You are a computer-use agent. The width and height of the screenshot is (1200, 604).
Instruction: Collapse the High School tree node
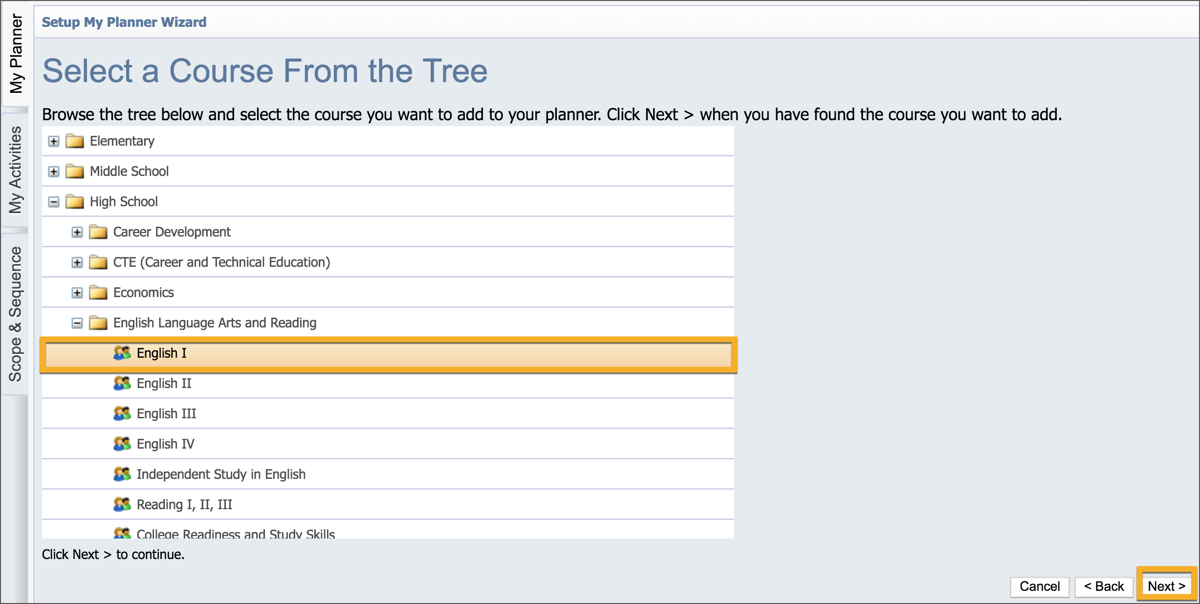[54, 202]
